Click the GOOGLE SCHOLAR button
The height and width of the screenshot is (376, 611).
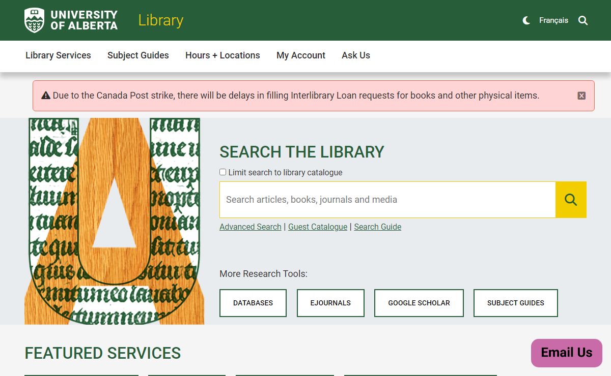(x=419, y=303)
